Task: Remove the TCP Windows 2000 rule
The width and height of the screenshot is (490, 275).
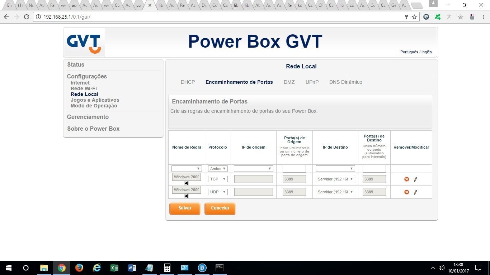Action: 407,179
